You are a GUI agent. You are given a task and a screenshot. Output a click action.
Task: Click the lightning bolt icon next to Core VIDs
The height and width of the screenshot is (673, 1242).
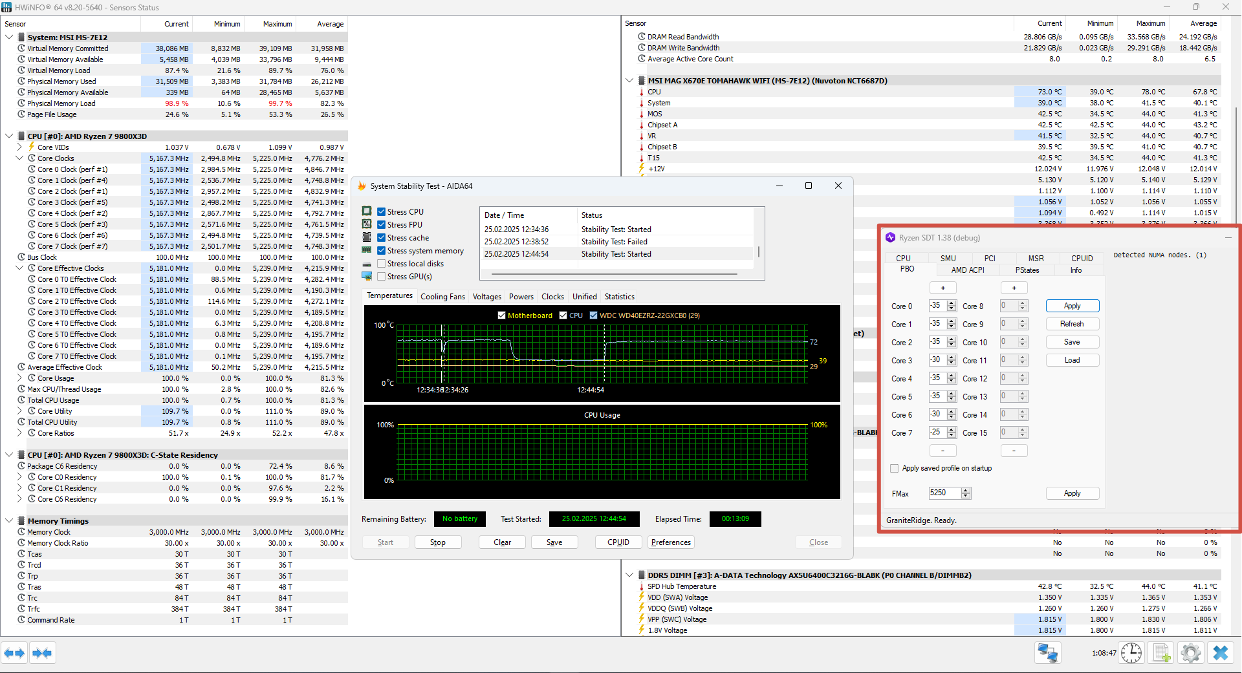(31, 147)
